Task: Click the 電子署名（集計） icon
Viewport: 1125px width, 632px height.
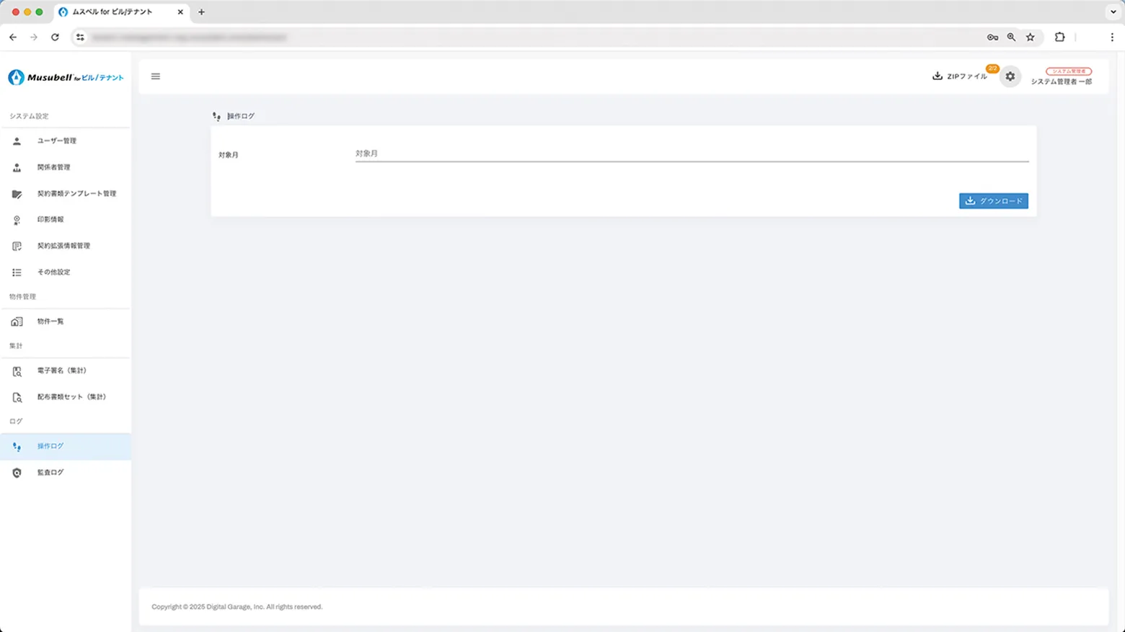Action: click(17, 371)
